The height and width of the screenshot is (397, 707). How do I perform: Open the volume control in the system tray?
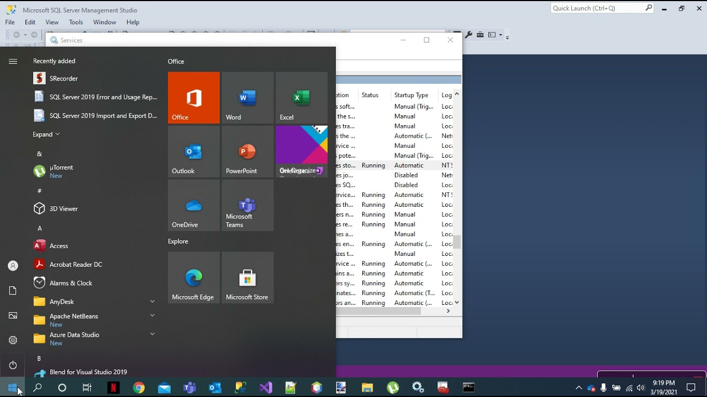coord(641,388)
